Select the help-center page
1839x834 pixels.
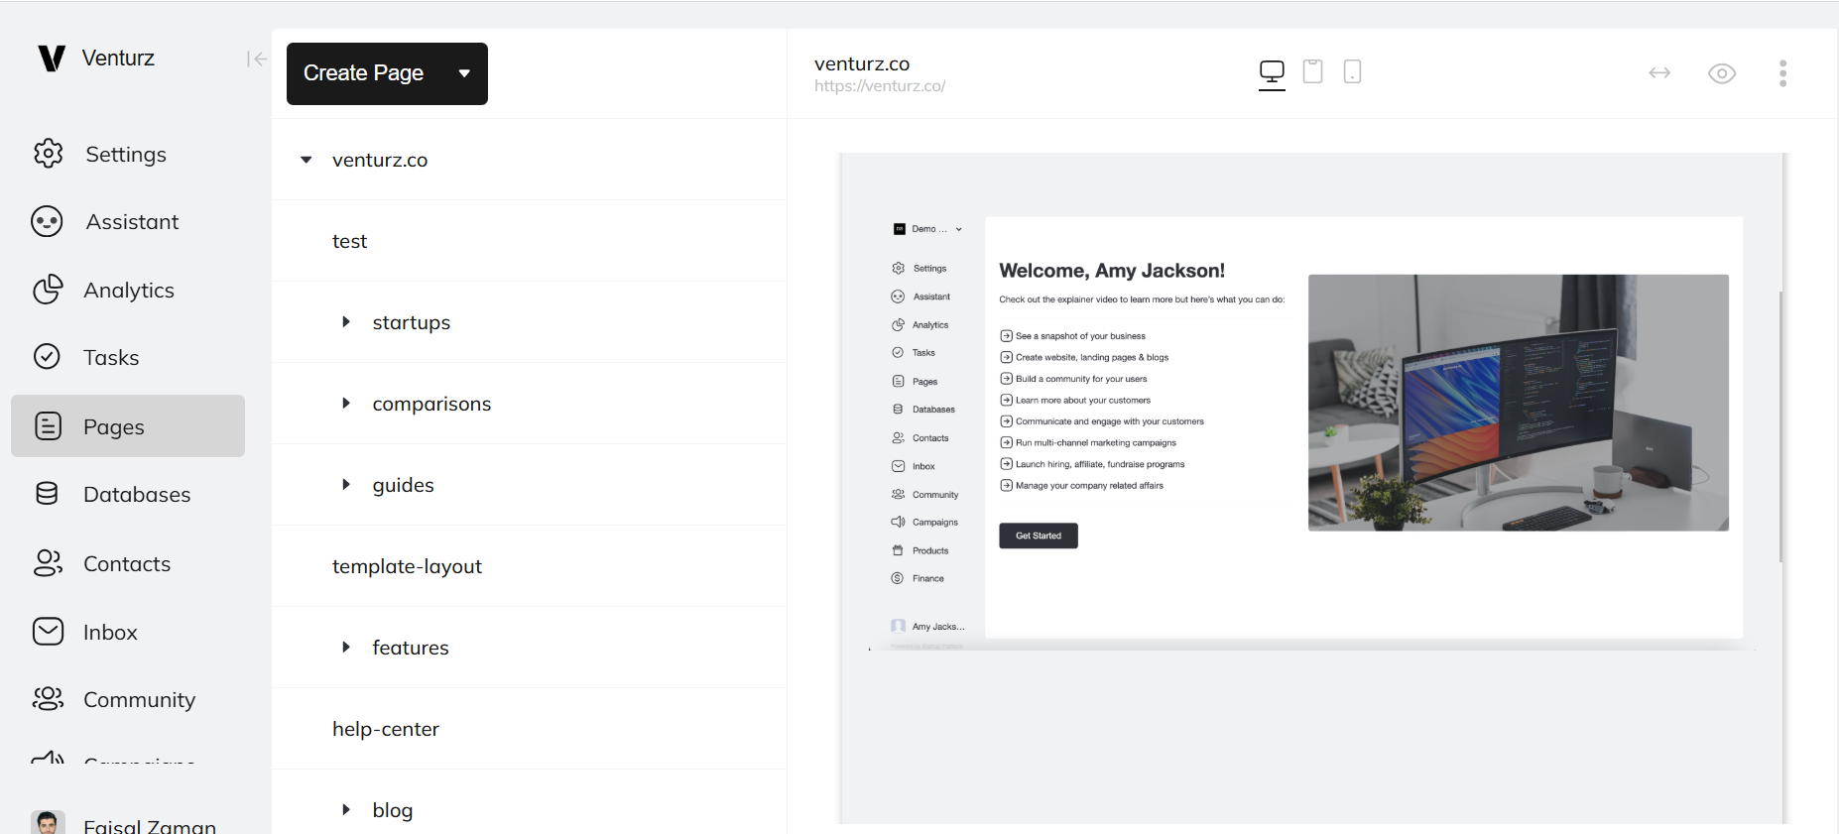[386, 729]
